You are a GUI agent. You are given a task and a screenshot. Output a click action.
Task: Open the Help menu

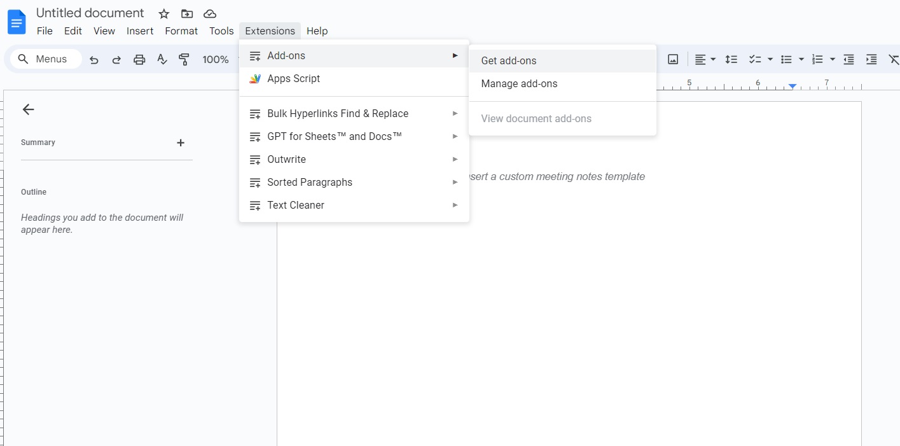pos(317,31)
